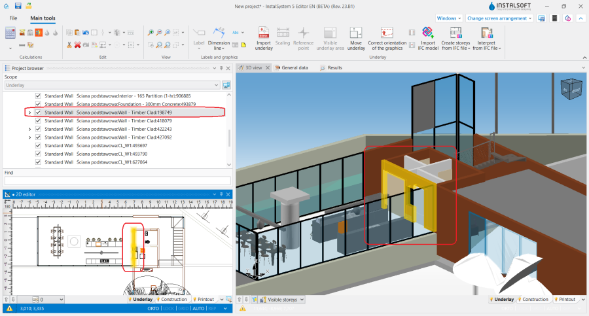Select Correct orientation of the graphics
589x316 pixels.
(387, 39)
